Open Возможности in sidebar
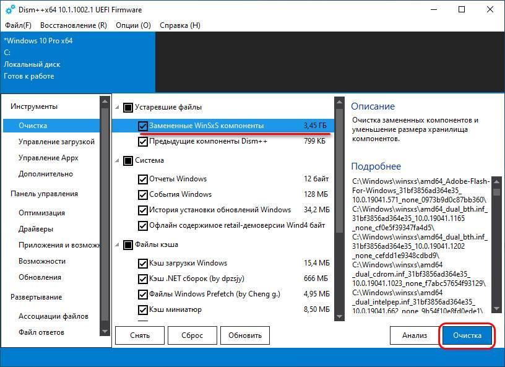The image size is (505, 367). [42, 261]
